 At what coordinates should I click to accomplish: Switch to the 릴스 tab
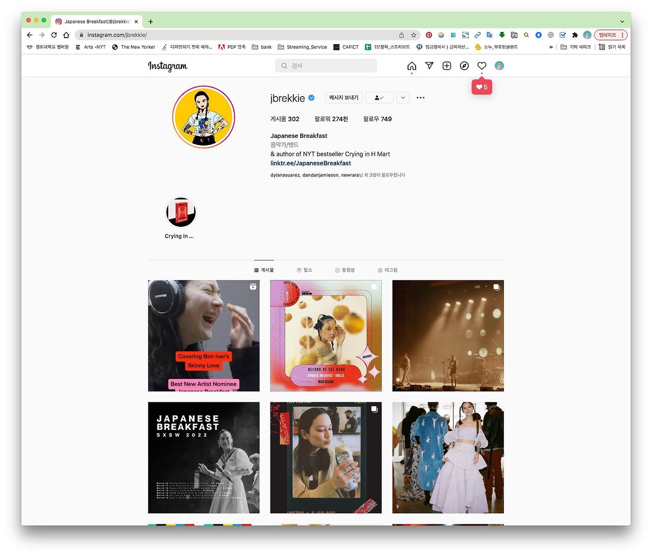[305, 270]
